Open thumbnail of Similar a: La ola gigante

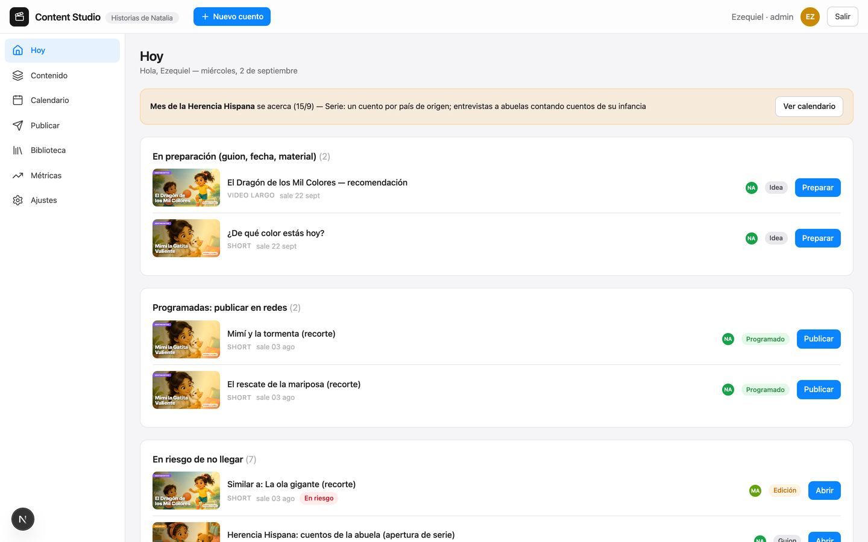click(x=186, y=491)
